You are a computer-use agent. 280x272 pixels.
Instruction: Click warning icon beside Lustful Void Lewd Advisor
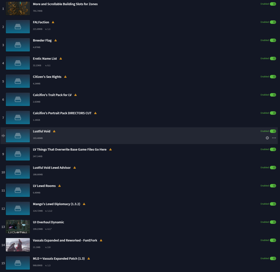pos(75,167)
